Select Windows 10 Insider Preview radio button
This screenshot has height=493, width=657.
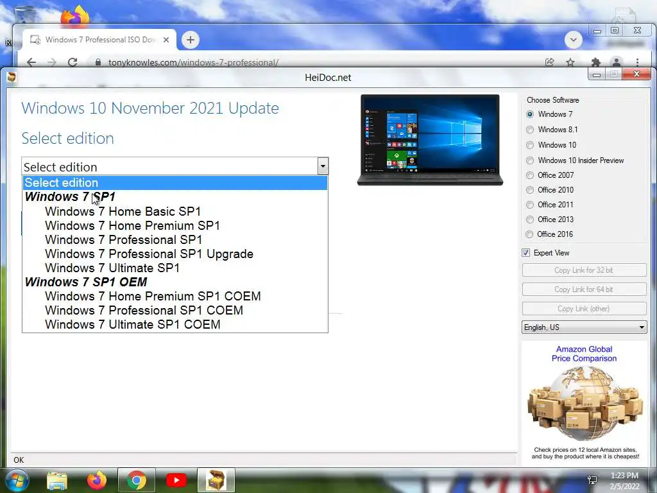pyautogui.click(x=530, y=160)
